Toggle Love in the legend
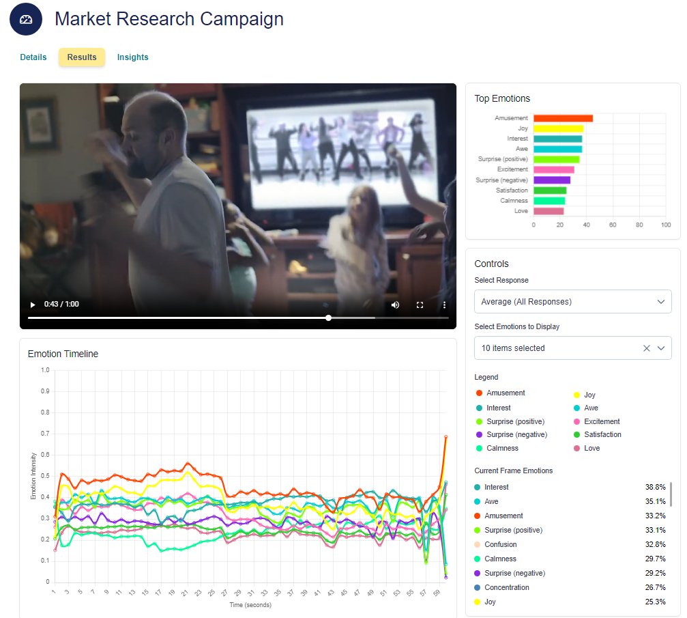Viewport: 687px width, 618px height. [587, 448]
